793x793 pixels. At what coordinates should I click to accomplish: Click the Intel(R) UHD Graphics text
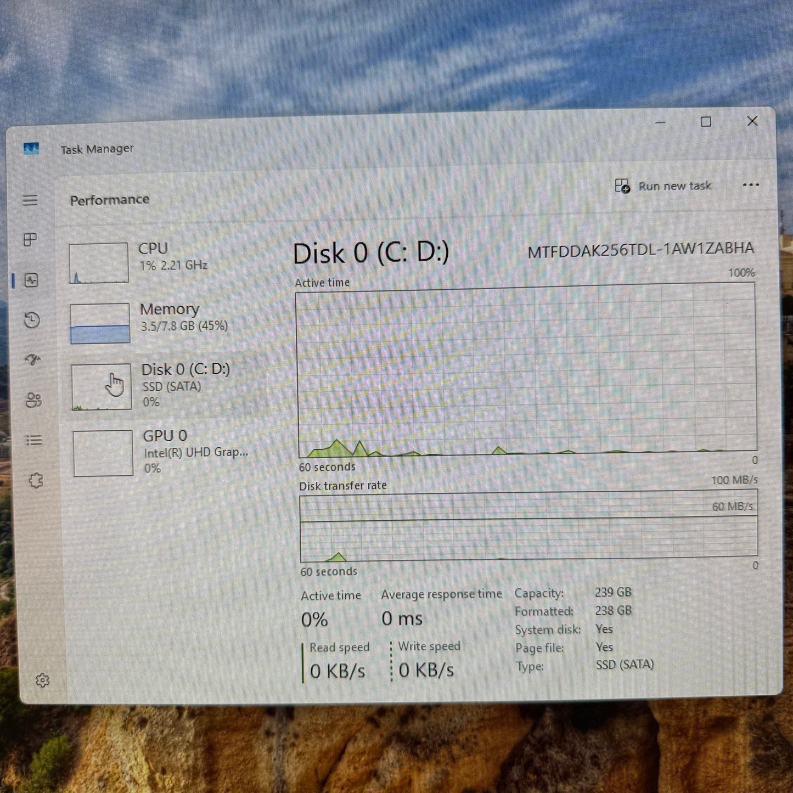196,452
